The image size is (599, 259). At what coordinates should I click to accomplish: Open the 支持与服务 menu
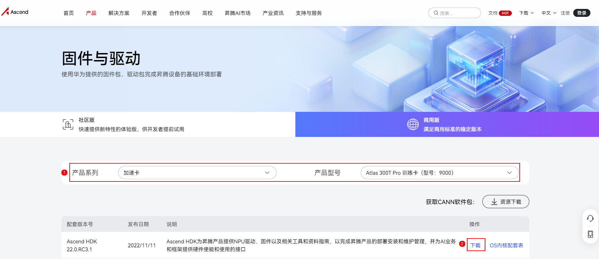[x=309, y=13]
